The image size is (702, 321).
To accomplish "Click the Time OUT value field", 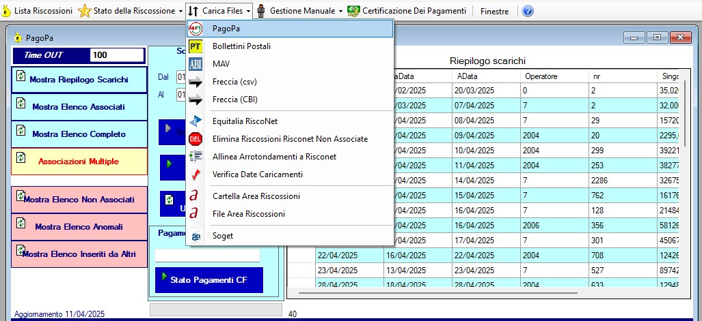I will [x=117, y=55].
